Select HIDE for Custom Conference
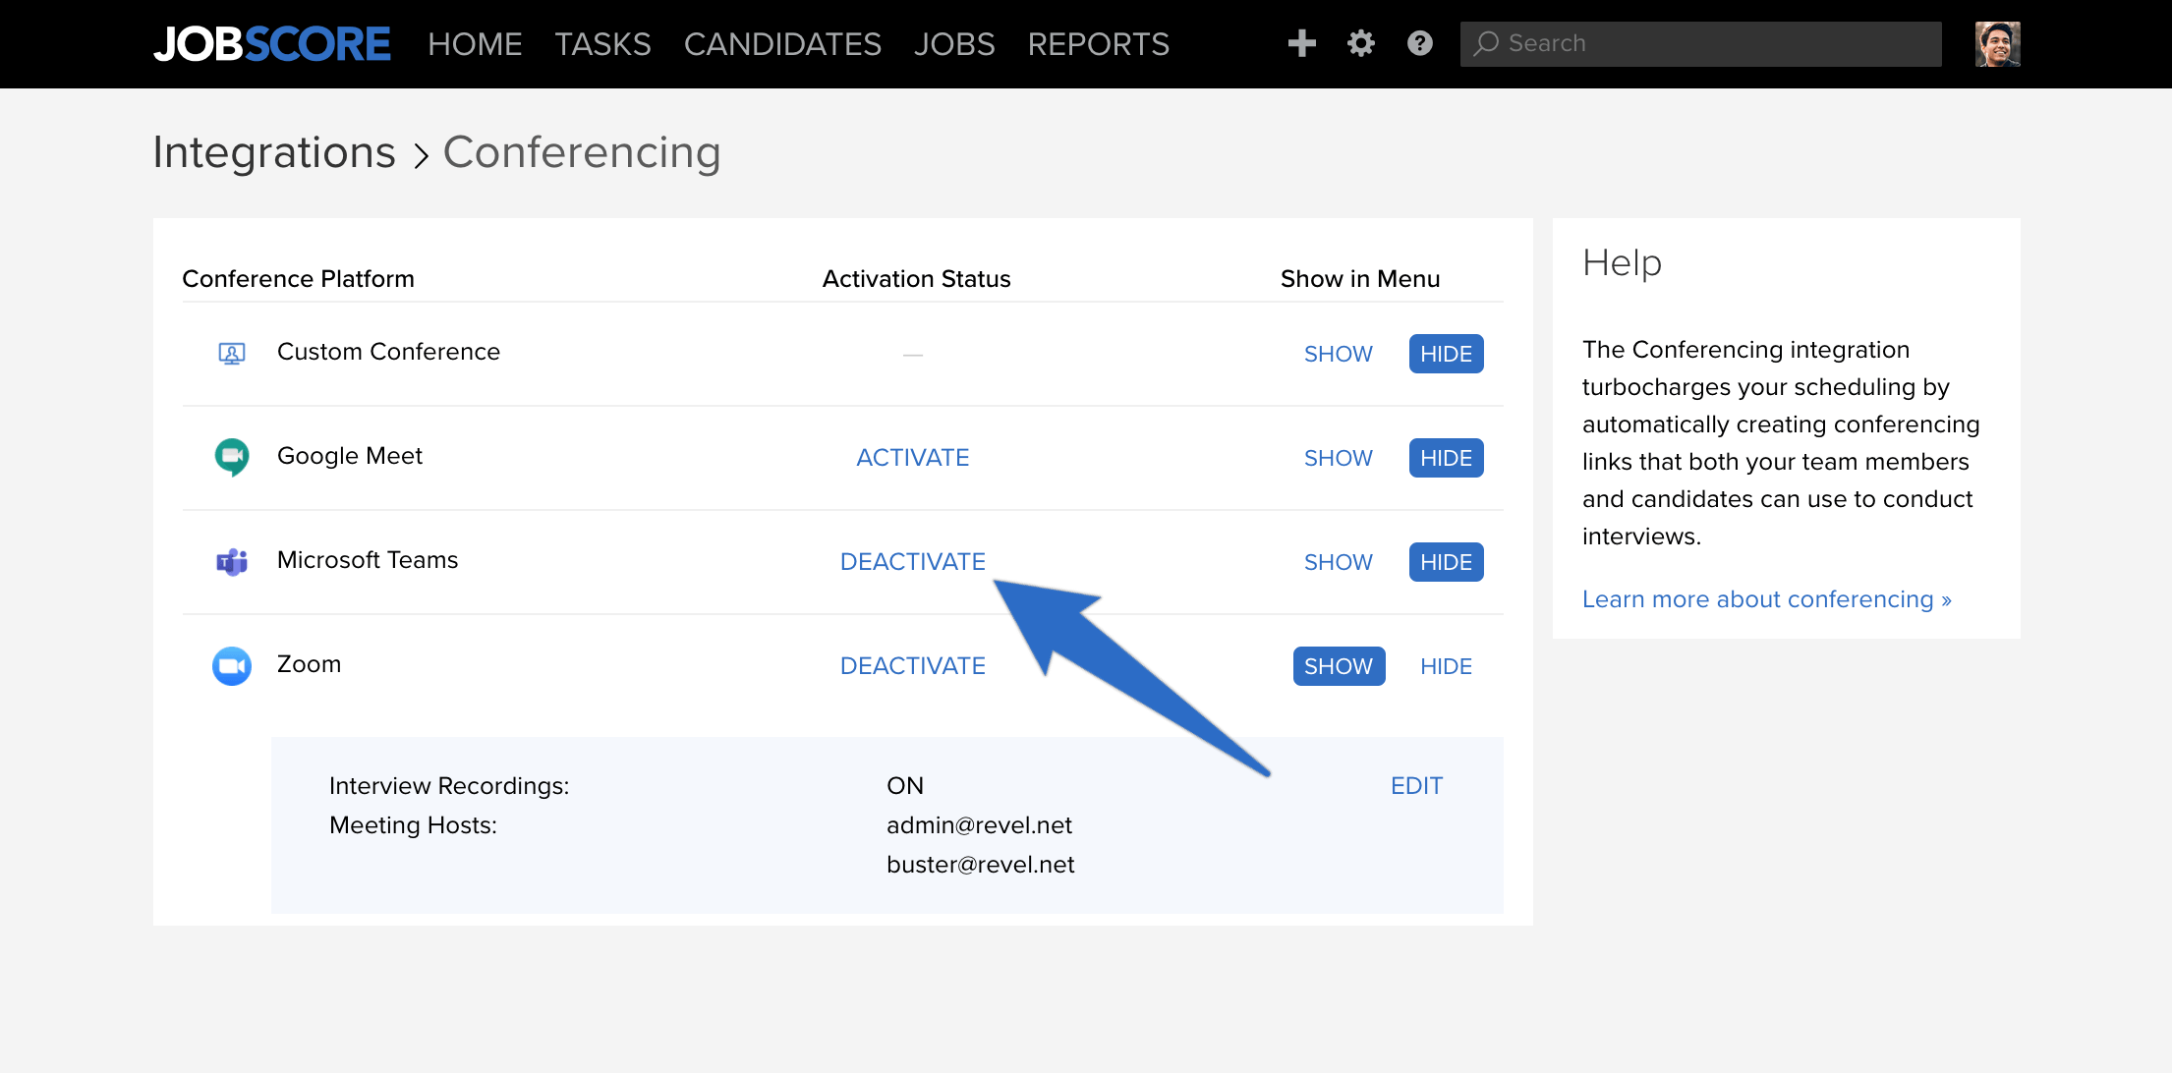The width and height of the screenshot is (2172, 1073). point(1447,354)
